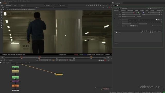
Task: Click the opacity slider track
Action: pos(144,22)
